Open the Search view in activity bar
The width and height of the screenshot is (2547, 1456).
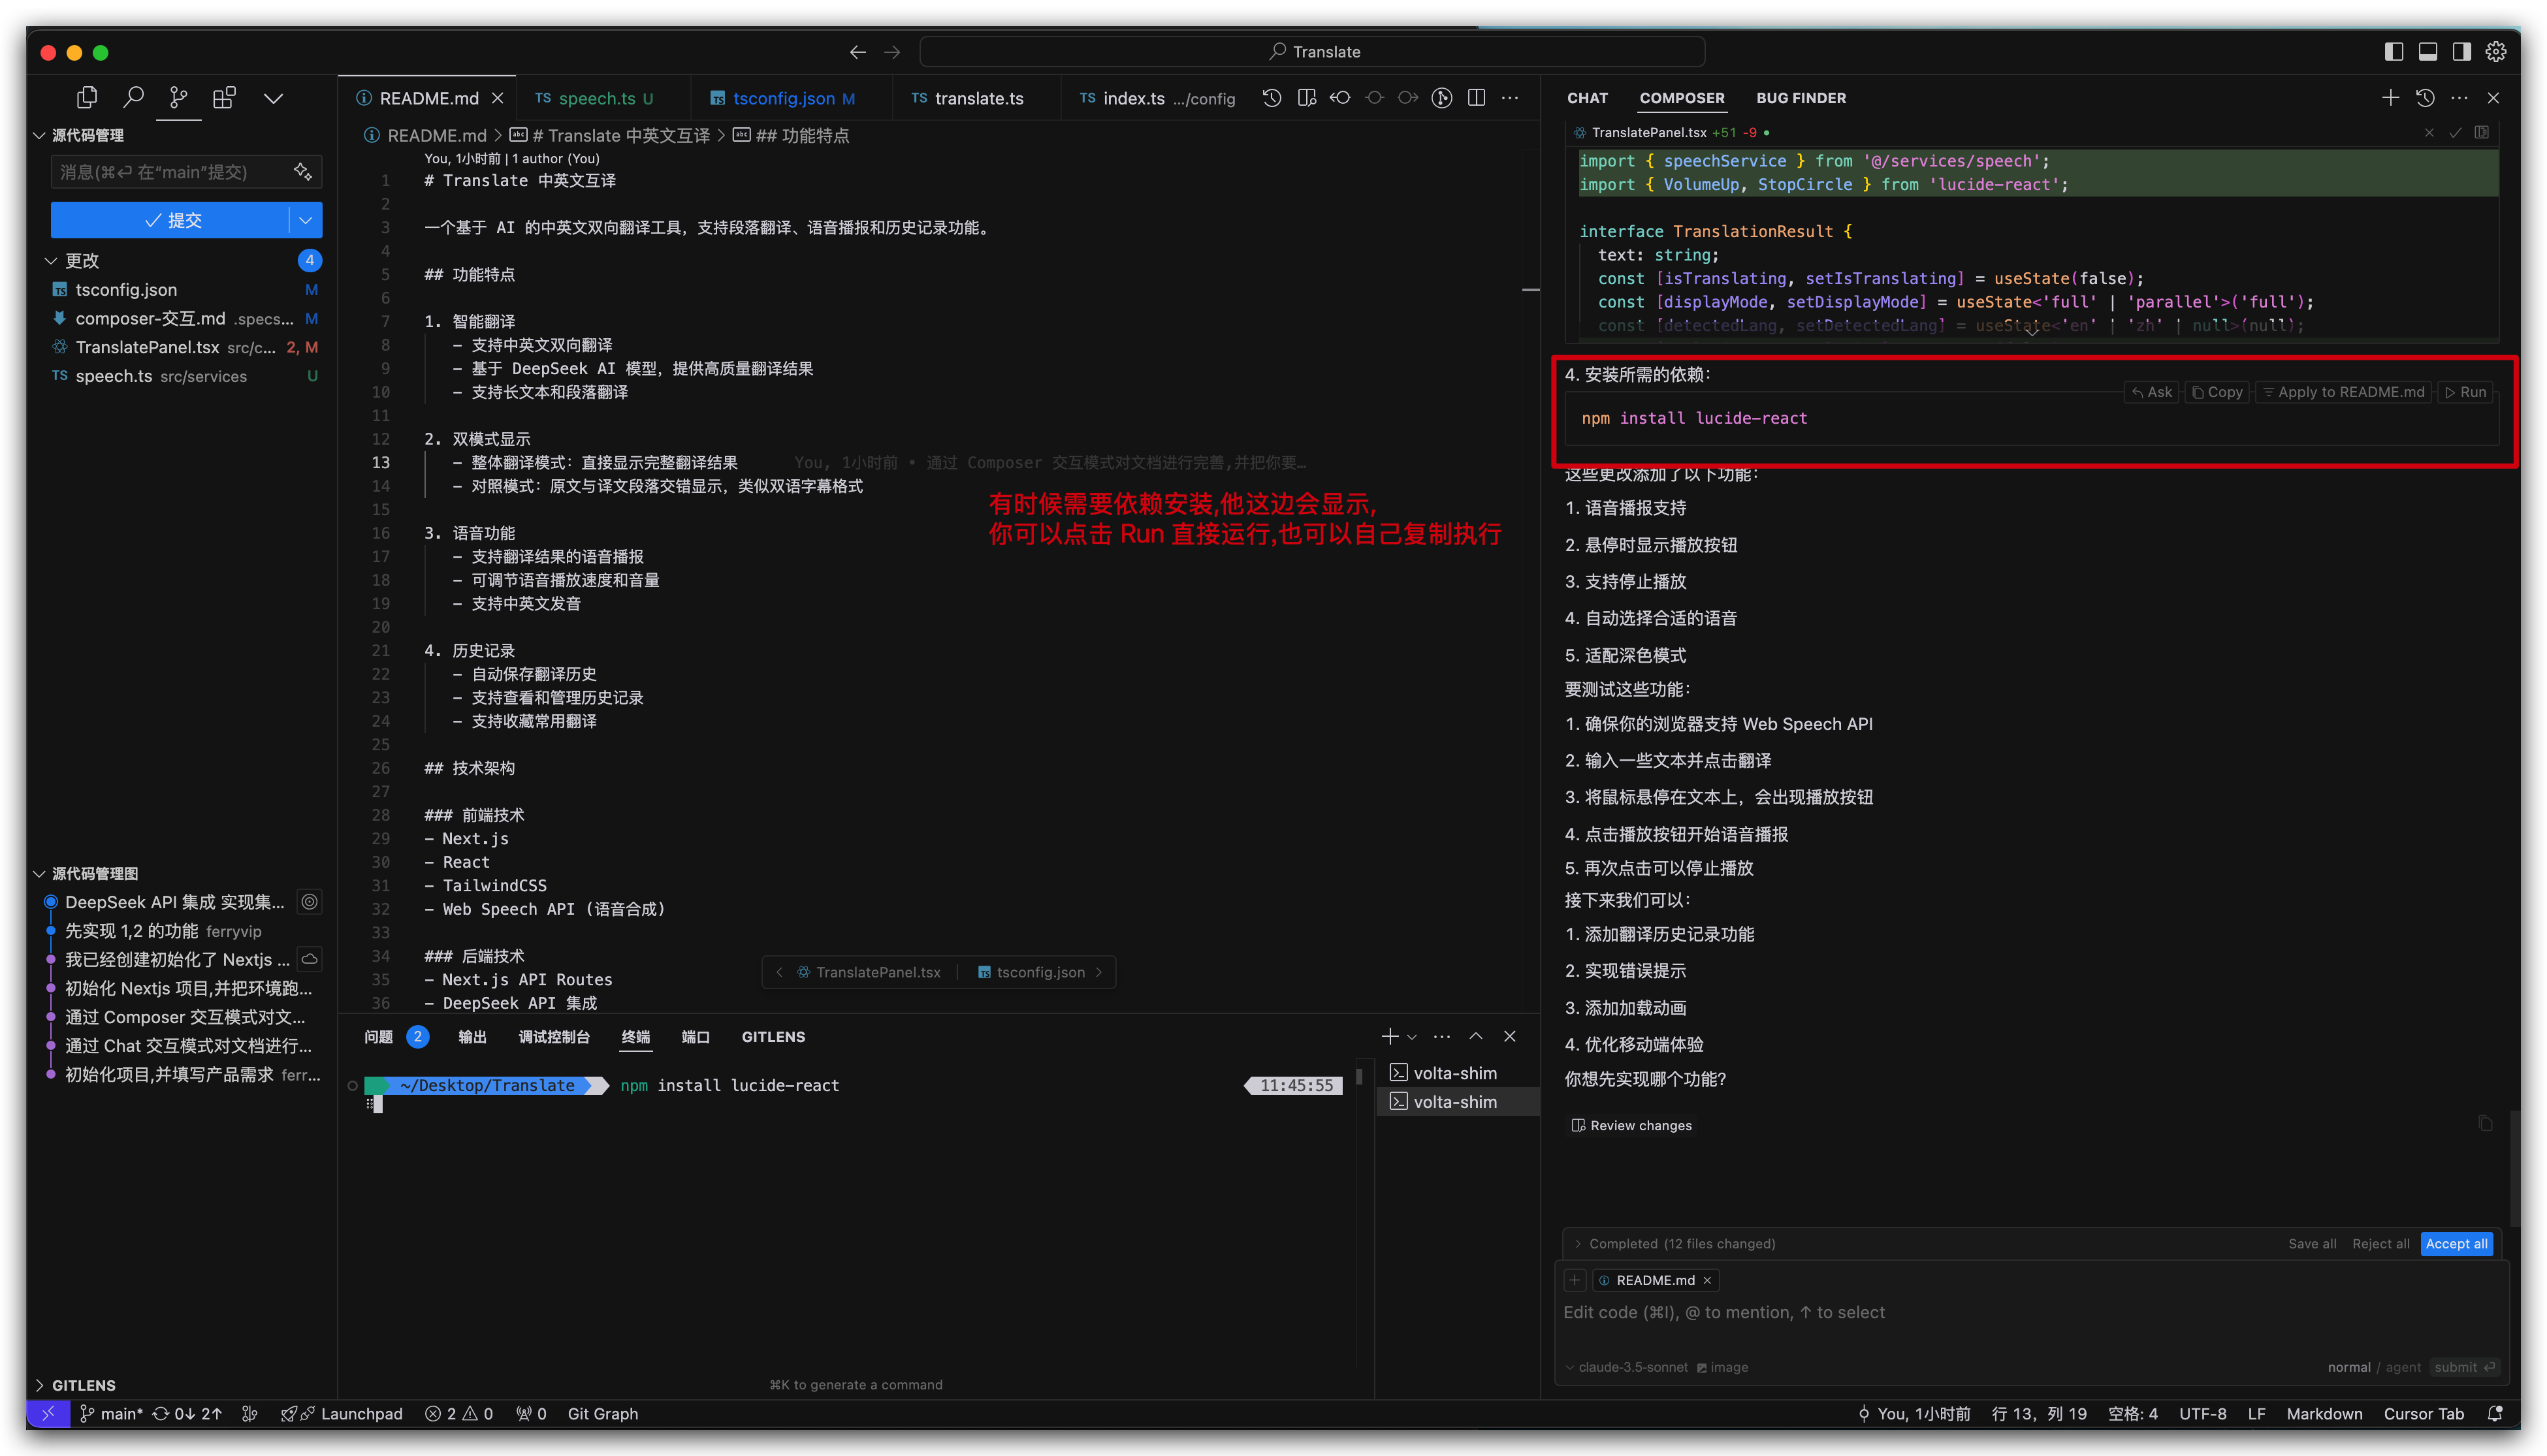tap(133, 97)
